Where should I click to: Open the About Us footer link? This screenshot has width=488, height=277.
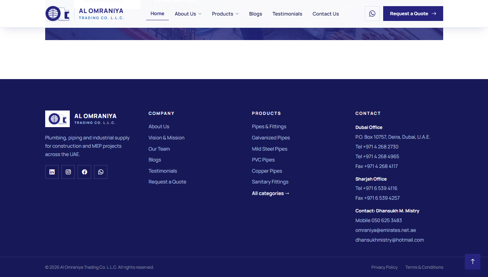[x=159, y=126]
